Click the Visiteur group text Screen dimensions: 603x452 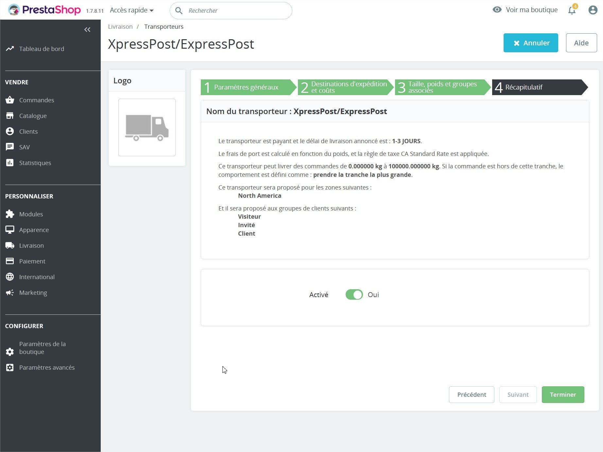click(x=250, y=216)
